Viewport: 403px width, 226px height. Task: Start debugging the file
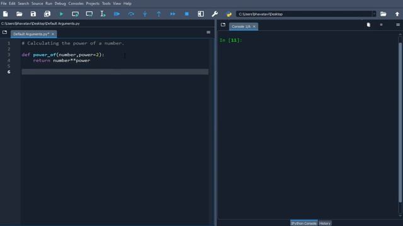click(x=117, y=14)
